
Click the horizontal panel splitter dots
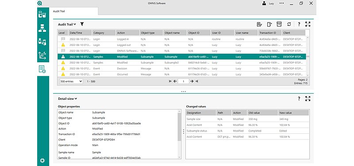(183, 92)
